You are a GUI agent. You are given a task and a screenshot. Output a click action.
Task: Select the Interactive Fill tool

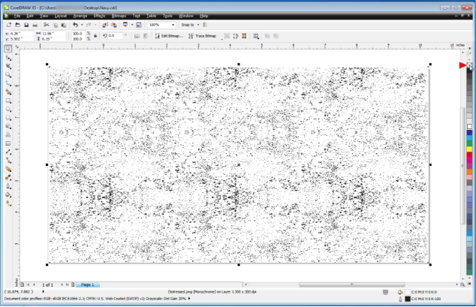[x=8, y=203]
